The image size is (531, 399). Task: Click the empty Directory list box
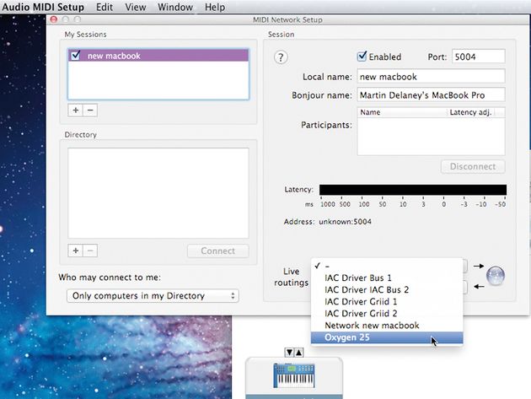tap(158, 193)
